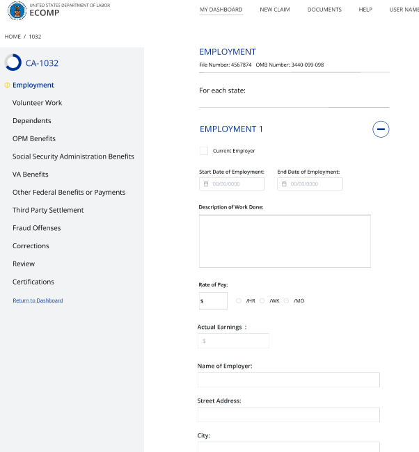The width and height of the screenshot is (419, 452).
Task: Navigate to Volunteer Work section
Action: coord(37,103)
